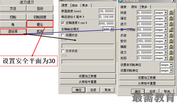Switch to 更多 tab in right dialog

145,7
